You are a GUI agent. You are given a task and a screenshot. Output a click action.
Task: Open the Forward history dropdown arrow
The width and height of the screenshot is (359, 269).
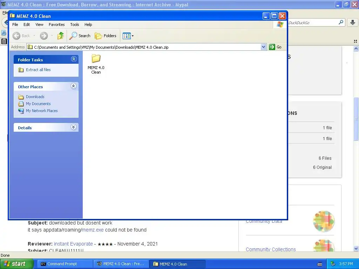52,36
